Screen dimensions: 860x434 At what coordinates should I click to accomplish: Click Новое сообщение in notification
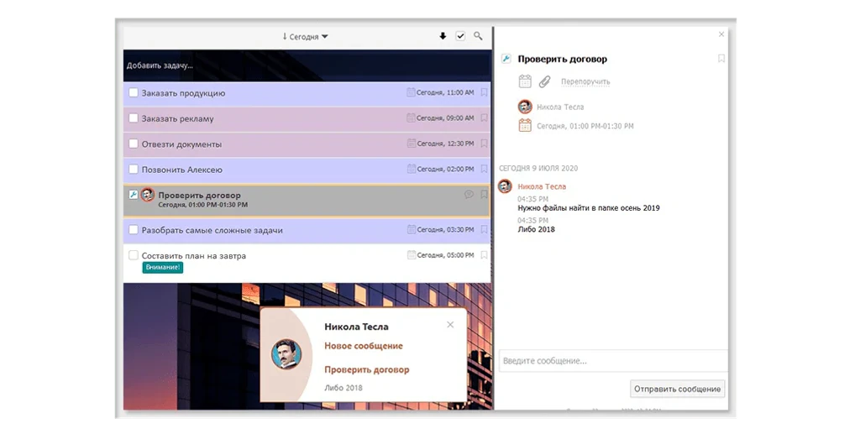tap(363, 346)
